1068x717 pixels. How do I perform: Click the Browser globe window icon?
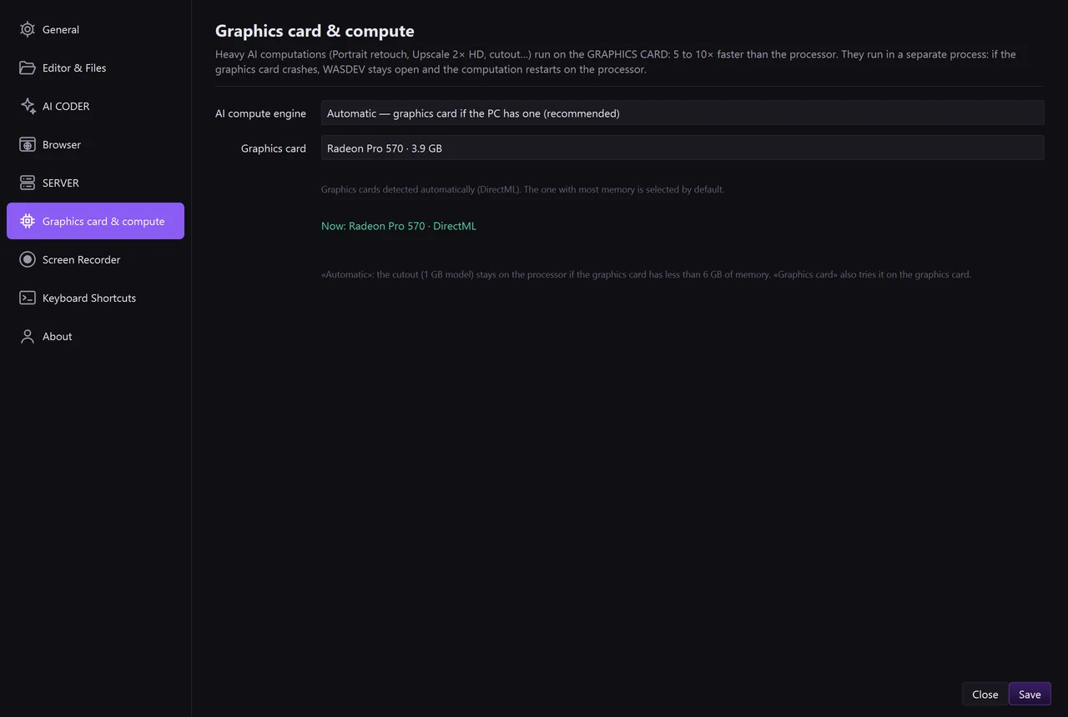pyautogui.click(x=28, y=144)
